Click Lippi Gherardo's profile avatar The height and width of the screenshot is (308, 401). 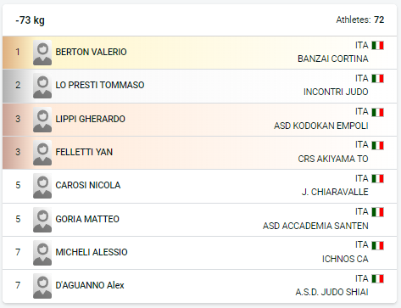(x=42, y=120)
